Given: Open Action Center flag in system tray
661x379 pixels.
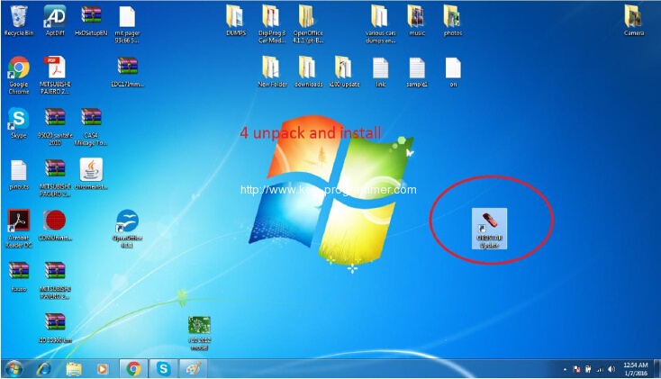Looking at the screenshot, I should click(x=576, y=370).
